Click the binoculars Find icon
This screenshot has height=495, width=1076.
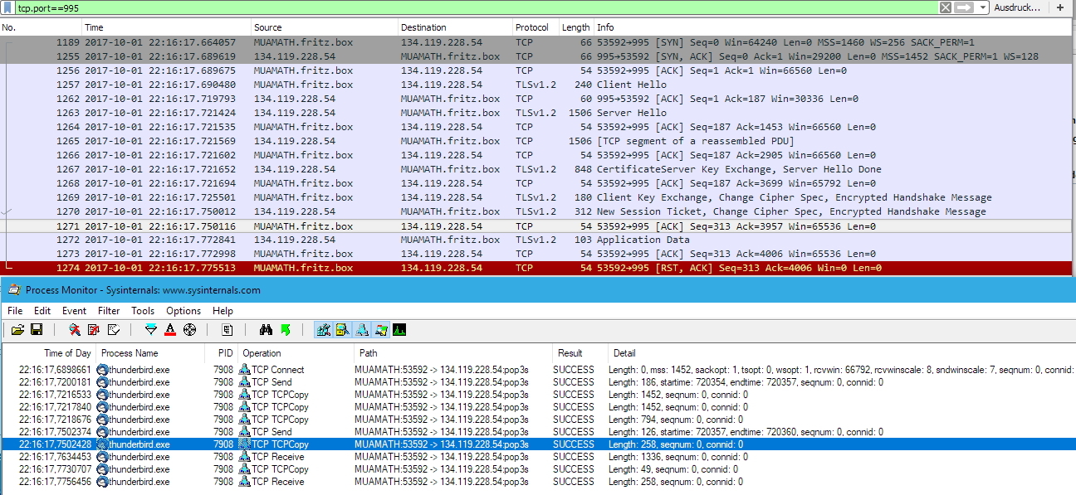tap(266, 330)
